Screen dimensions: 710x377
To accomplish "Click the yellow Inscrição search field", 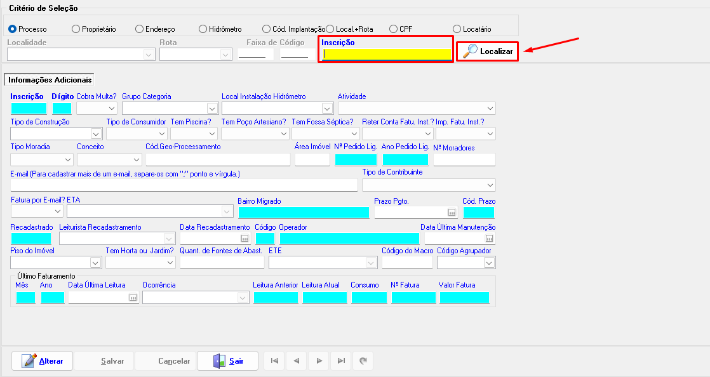I will (x=386, y=55).
